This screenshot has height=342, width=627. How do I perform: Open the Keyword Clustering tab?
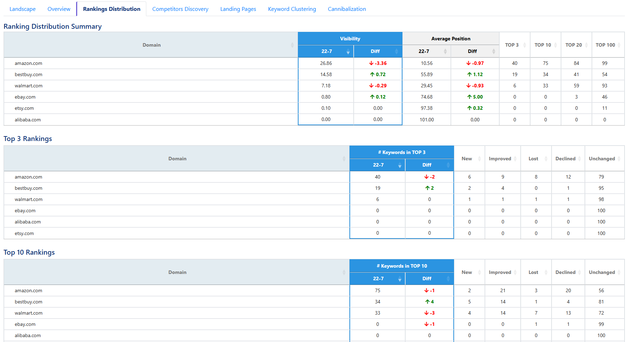pyautogui.click(x=292, y=9)
